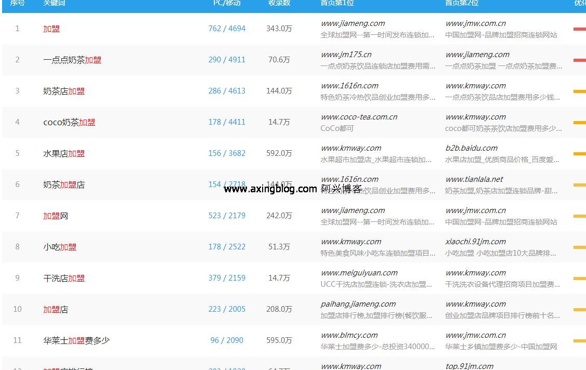Image resolution: width=586 pixels, height=370 pixels.
Task: Click the keyword 干洗店加盟
Action: click(64, 279)
